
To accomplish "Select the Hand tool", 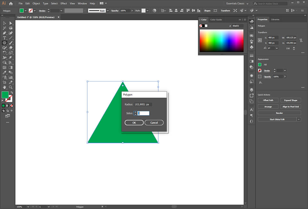I will tap(4, 87).
